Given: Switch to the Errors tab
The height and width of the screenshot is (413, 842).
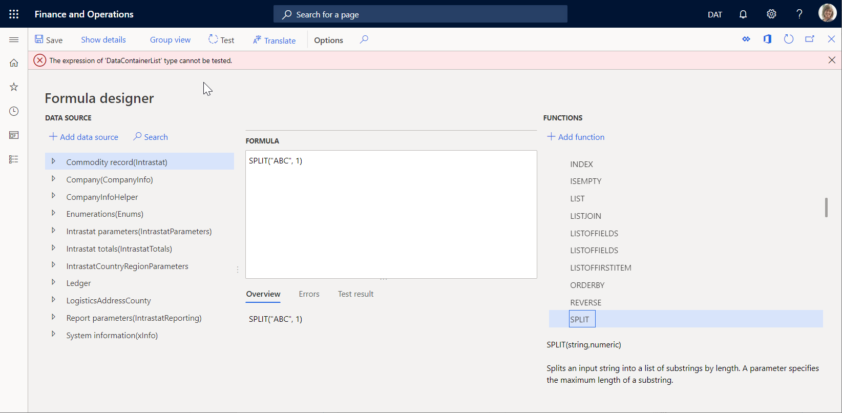Looking at the screenshot, I should click(309, 294).
